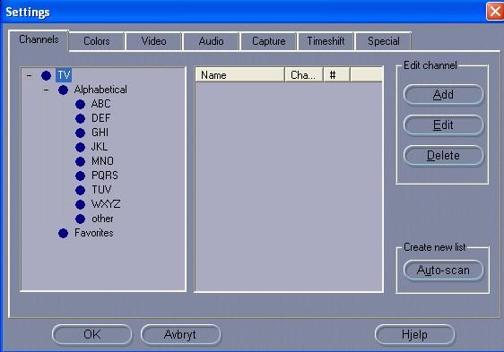The height and width of the screenshot is (352, 504).
Task: Click the blue dot icon beside PQRS
Action: 80,176
